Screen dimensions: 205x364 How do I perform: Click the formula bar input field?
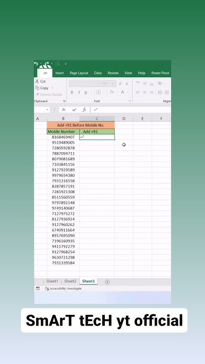[x=131, y=110]
